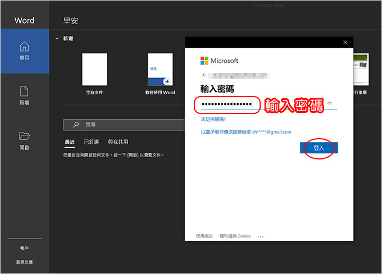Open the 常用 home icon in sidebar
The image size is (382, 274).
click(24, 51)
